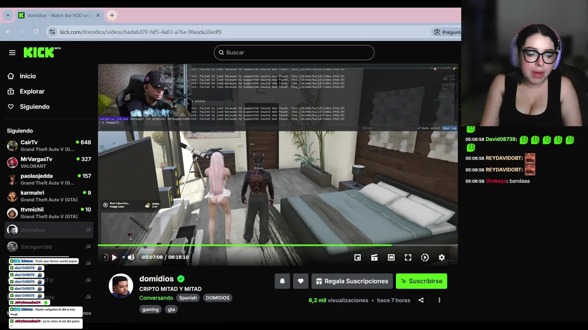Toggle theater mode
Viewport: 588px width, 330px height.
click(391, 258)
